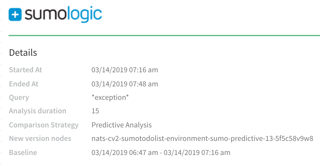Viewport: 320px width, 166px height.
Task: Click the dark 'sumo' part of logo
Action: tap(46, 15)
